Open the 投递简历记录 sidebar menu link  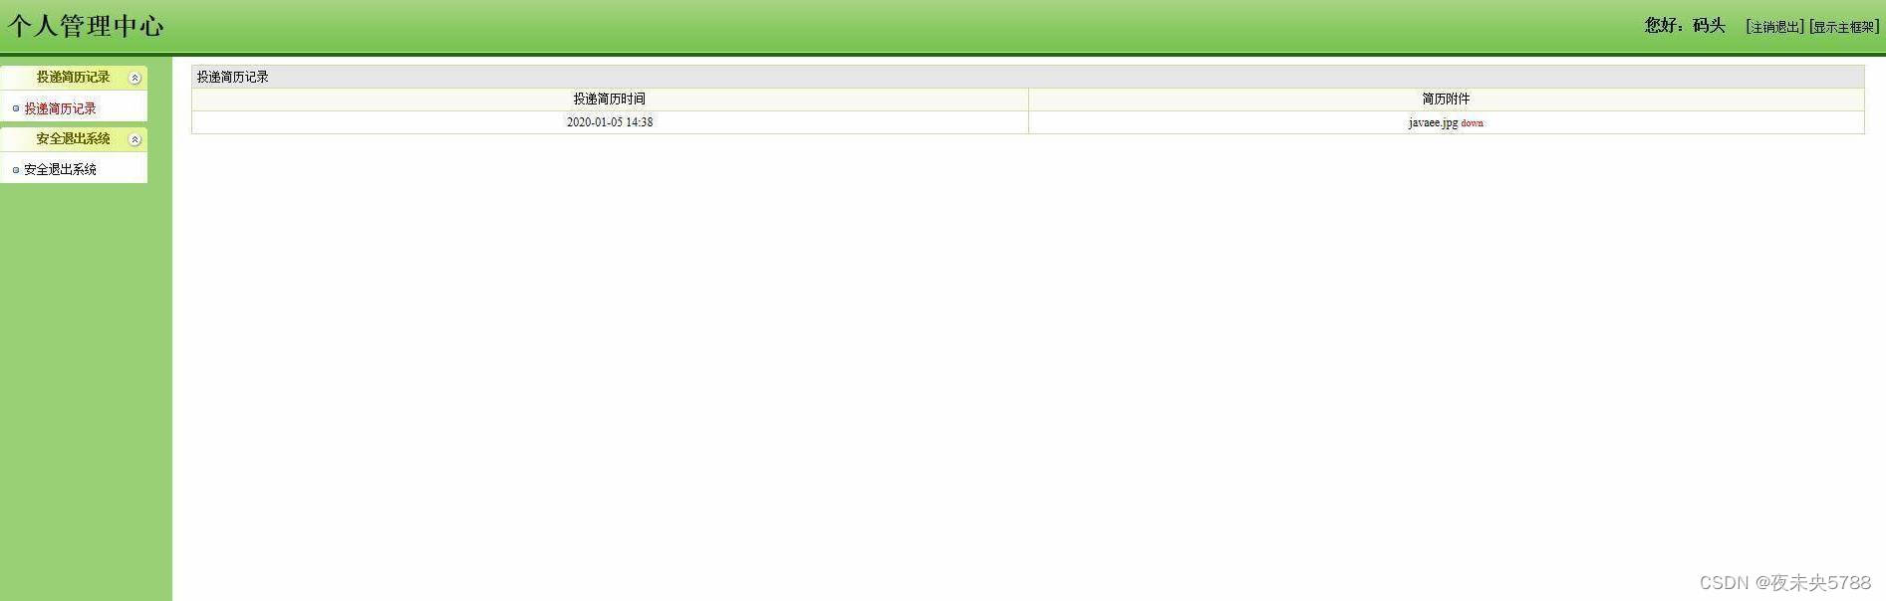60,108
